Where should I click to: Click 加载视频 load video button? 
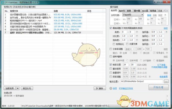10,88
